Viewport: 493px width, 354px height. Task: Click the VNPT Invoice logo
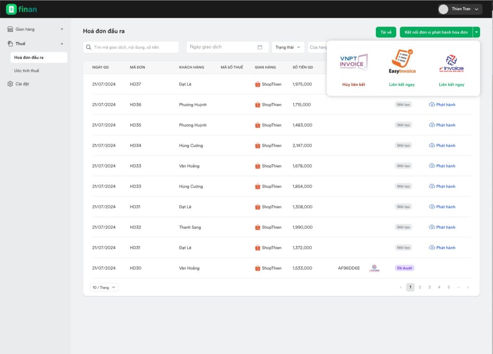point(354,62)
